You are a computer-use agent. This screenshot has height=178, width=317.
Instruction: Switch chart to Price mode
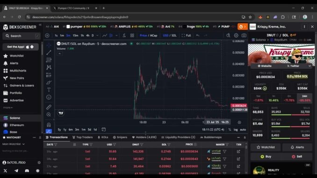tap(143, 36)
